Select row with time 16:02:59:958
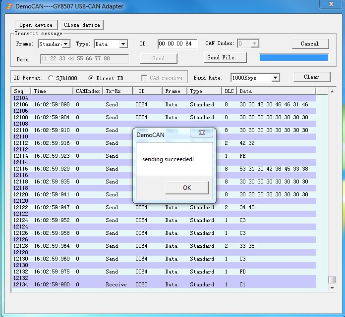 (164, 233)
